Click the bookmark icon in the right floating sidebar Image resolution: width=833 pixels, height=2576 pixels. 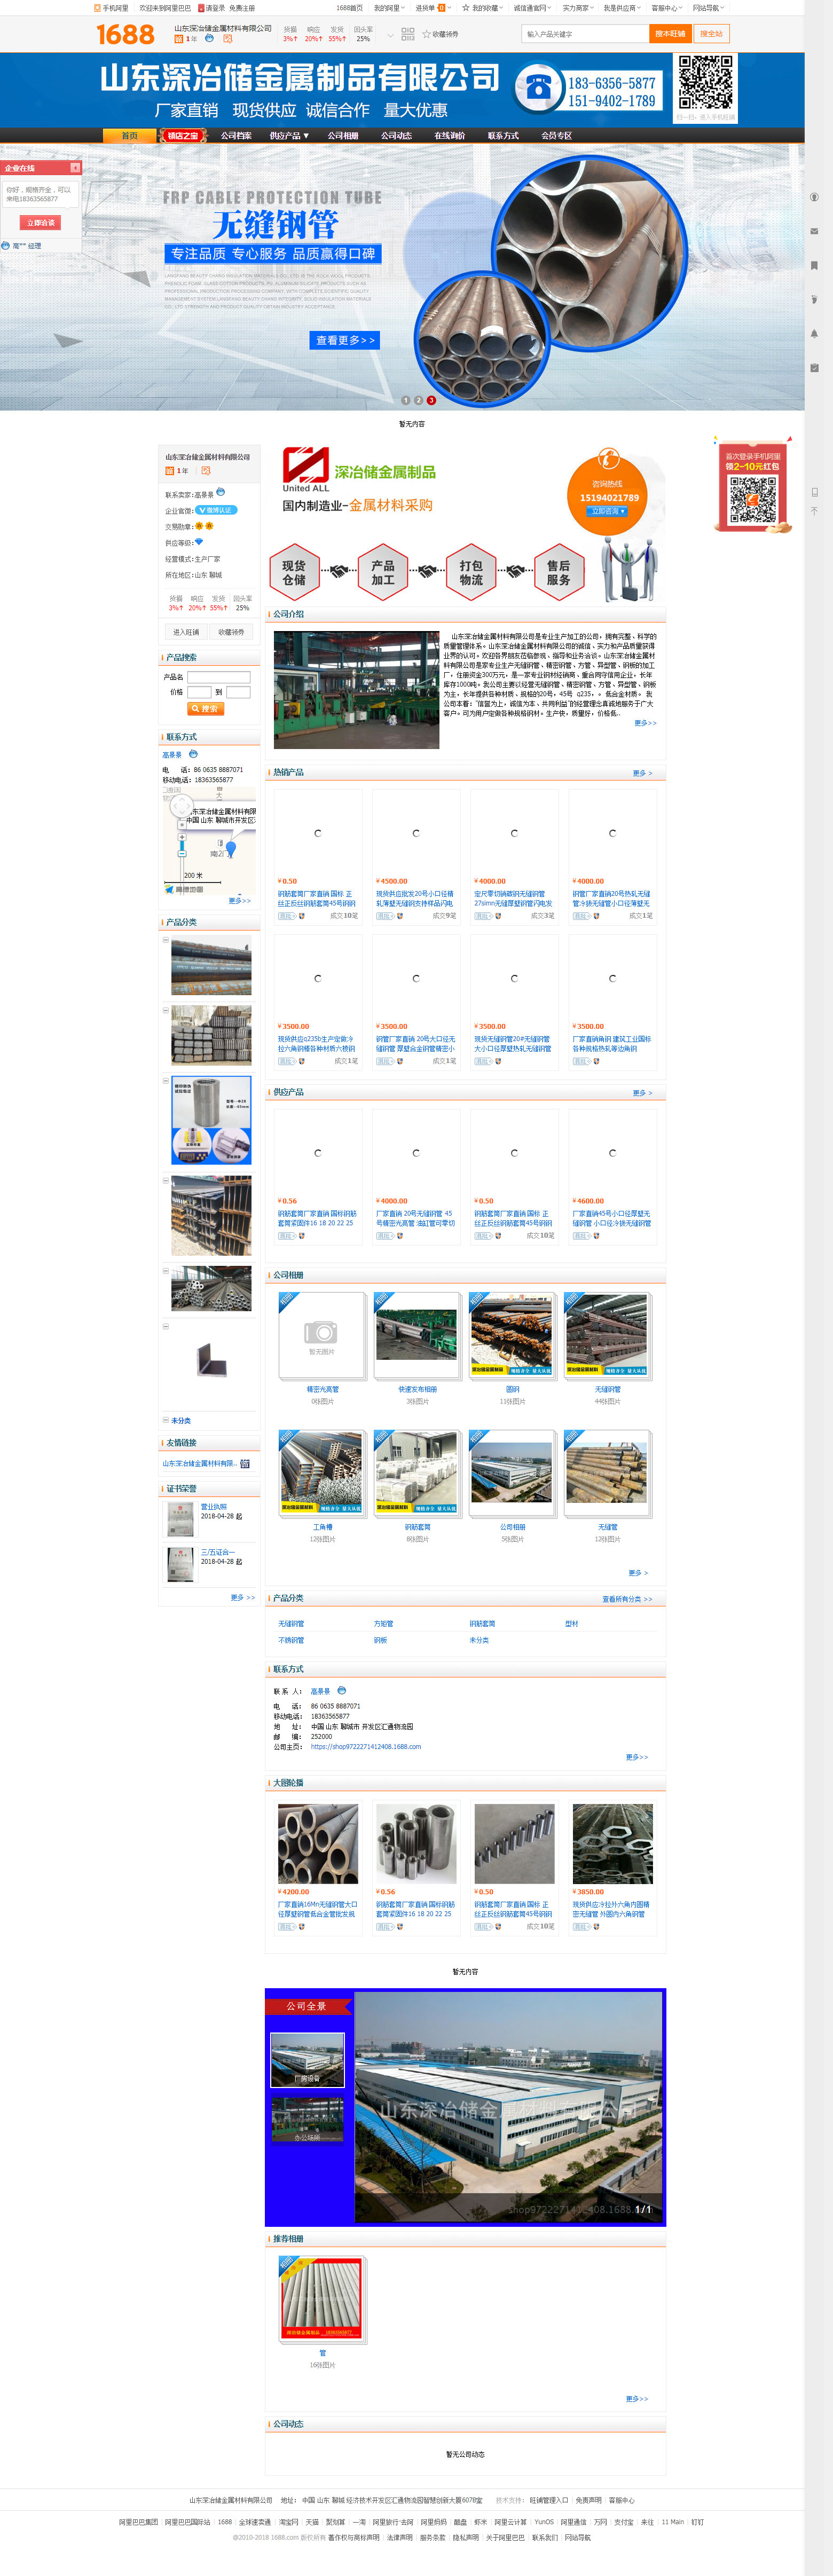click(814, 265)
